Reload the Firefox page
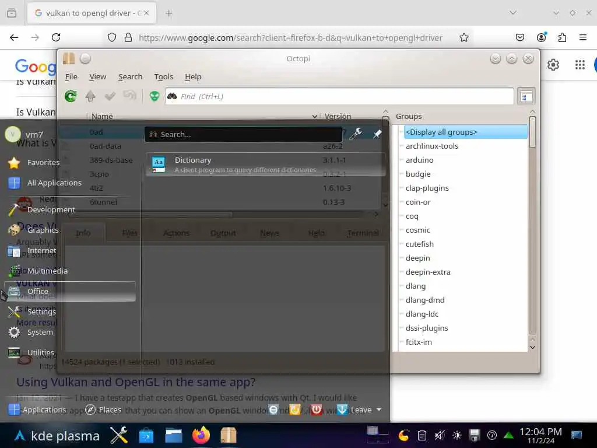Viewport: 597px width, 448px height. pos(56,37)
